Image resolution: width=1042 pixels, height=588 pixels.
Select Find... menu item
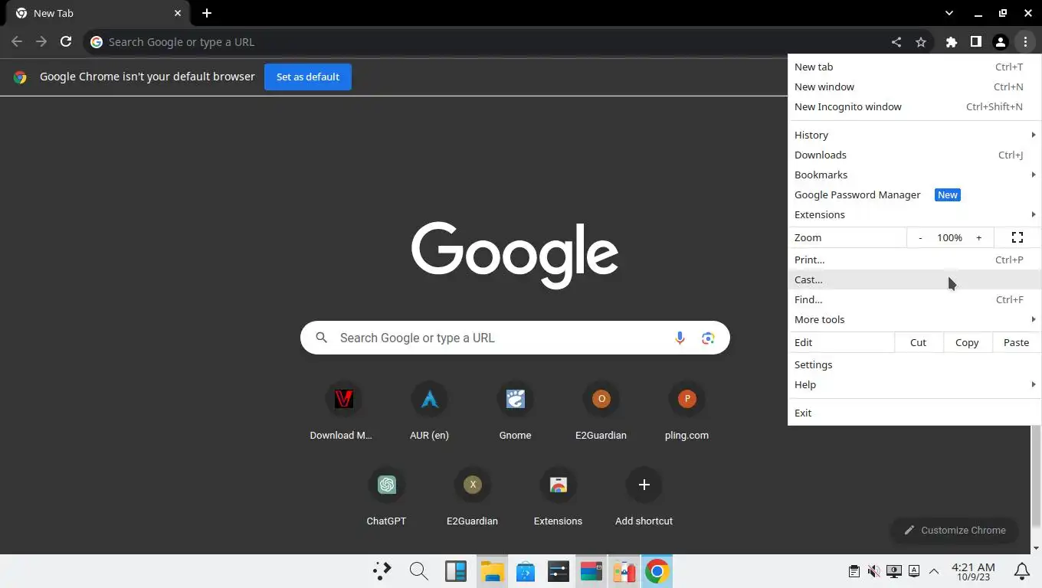(x=914, y=299)
